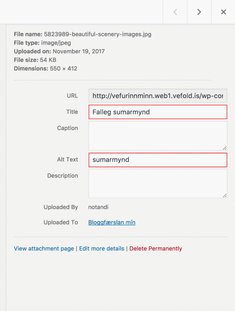Close the attachment details modal
Screen dimensions: 235x311
click(x=223, y=12)
